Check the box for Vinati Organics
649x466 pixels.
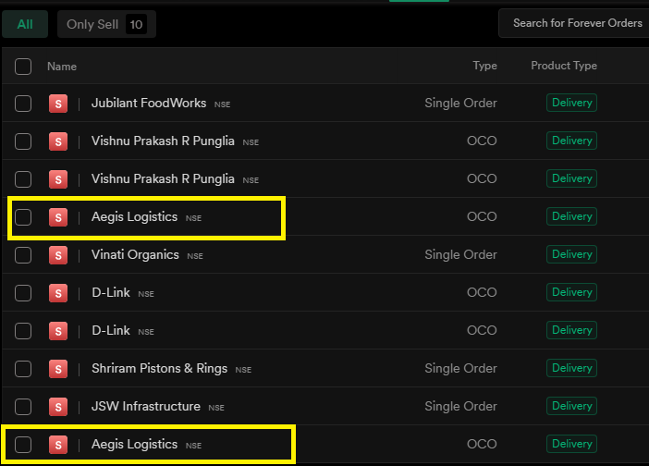[23, 255]
